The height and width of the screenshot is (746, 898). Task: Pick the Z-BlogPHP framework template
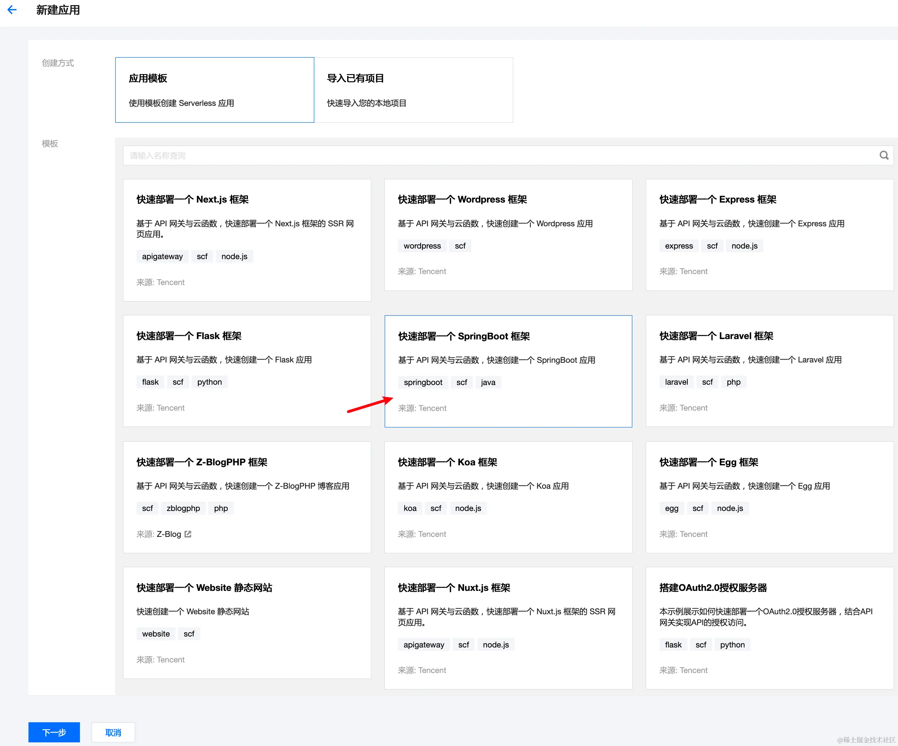[247, 497]
